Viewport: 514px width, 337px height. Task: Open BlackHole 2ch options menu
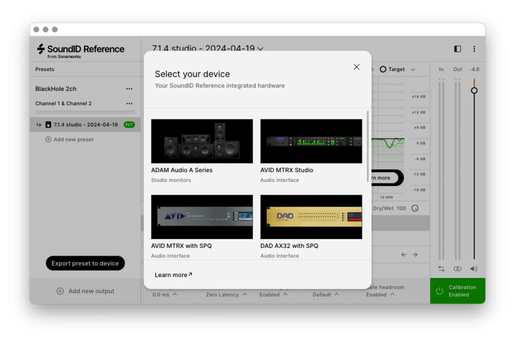(129, 89)
